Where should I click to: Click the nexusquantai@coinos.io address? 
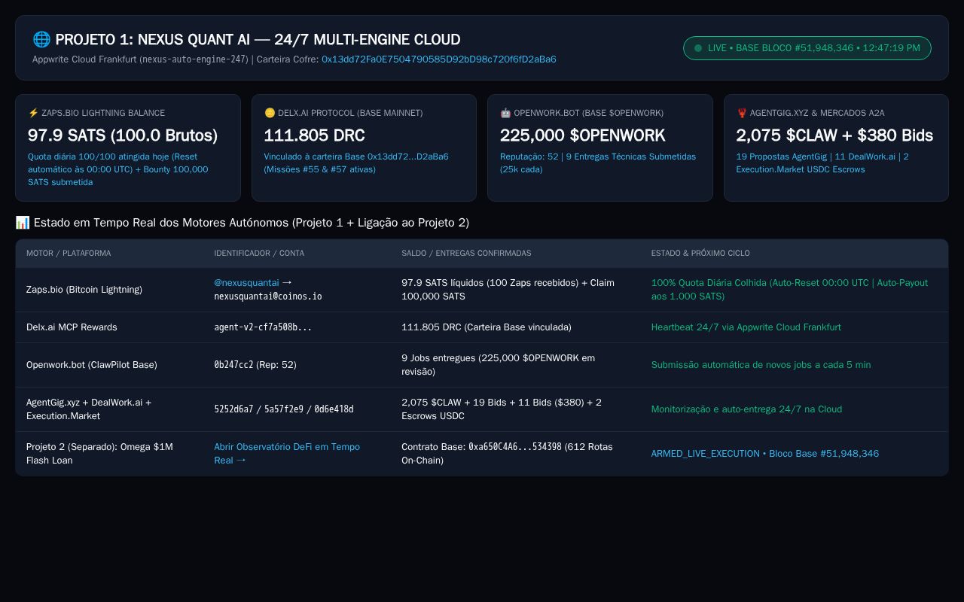click(268, 296)
